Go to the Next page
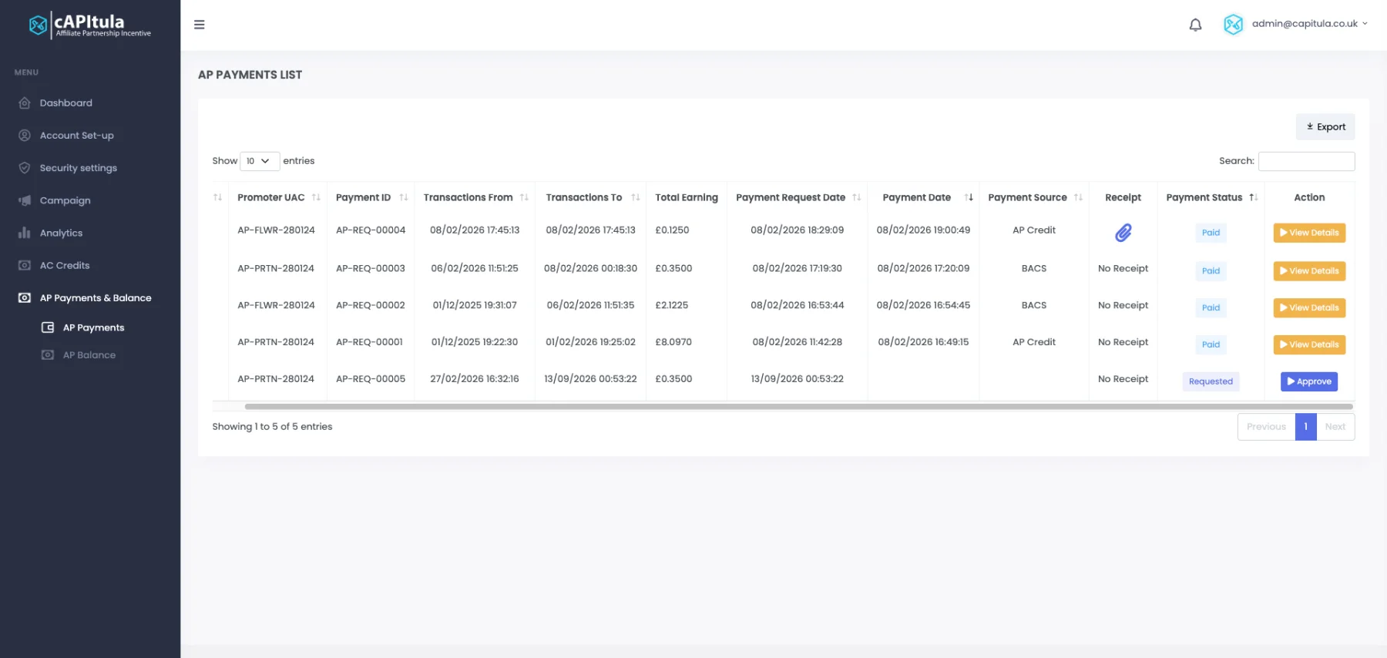Image resolution: width=1387 pixels, height=658 pixels. 1335,427
